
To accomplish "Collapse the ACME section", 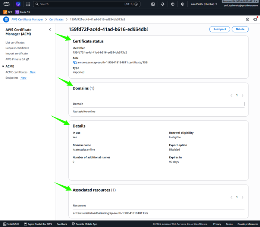I will point(3,66).
